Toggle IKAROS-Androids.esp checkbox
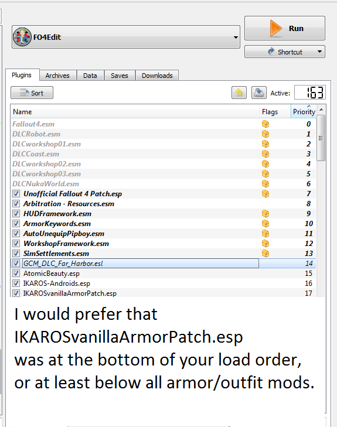 point(16,283)
